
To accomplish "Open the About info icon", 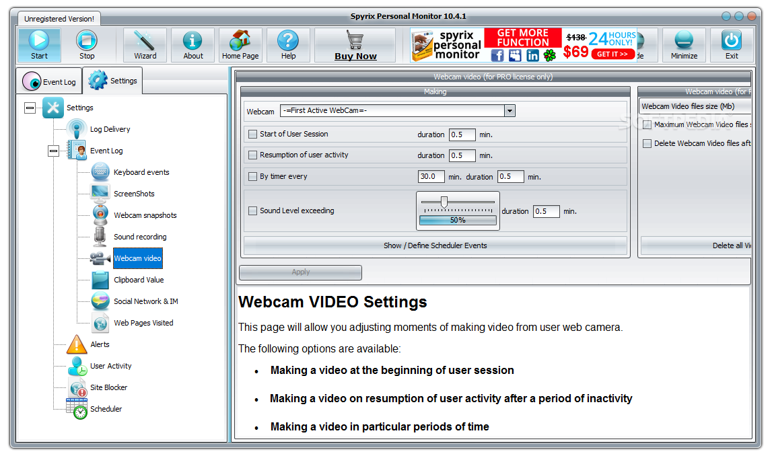I will tap(192, 40).
